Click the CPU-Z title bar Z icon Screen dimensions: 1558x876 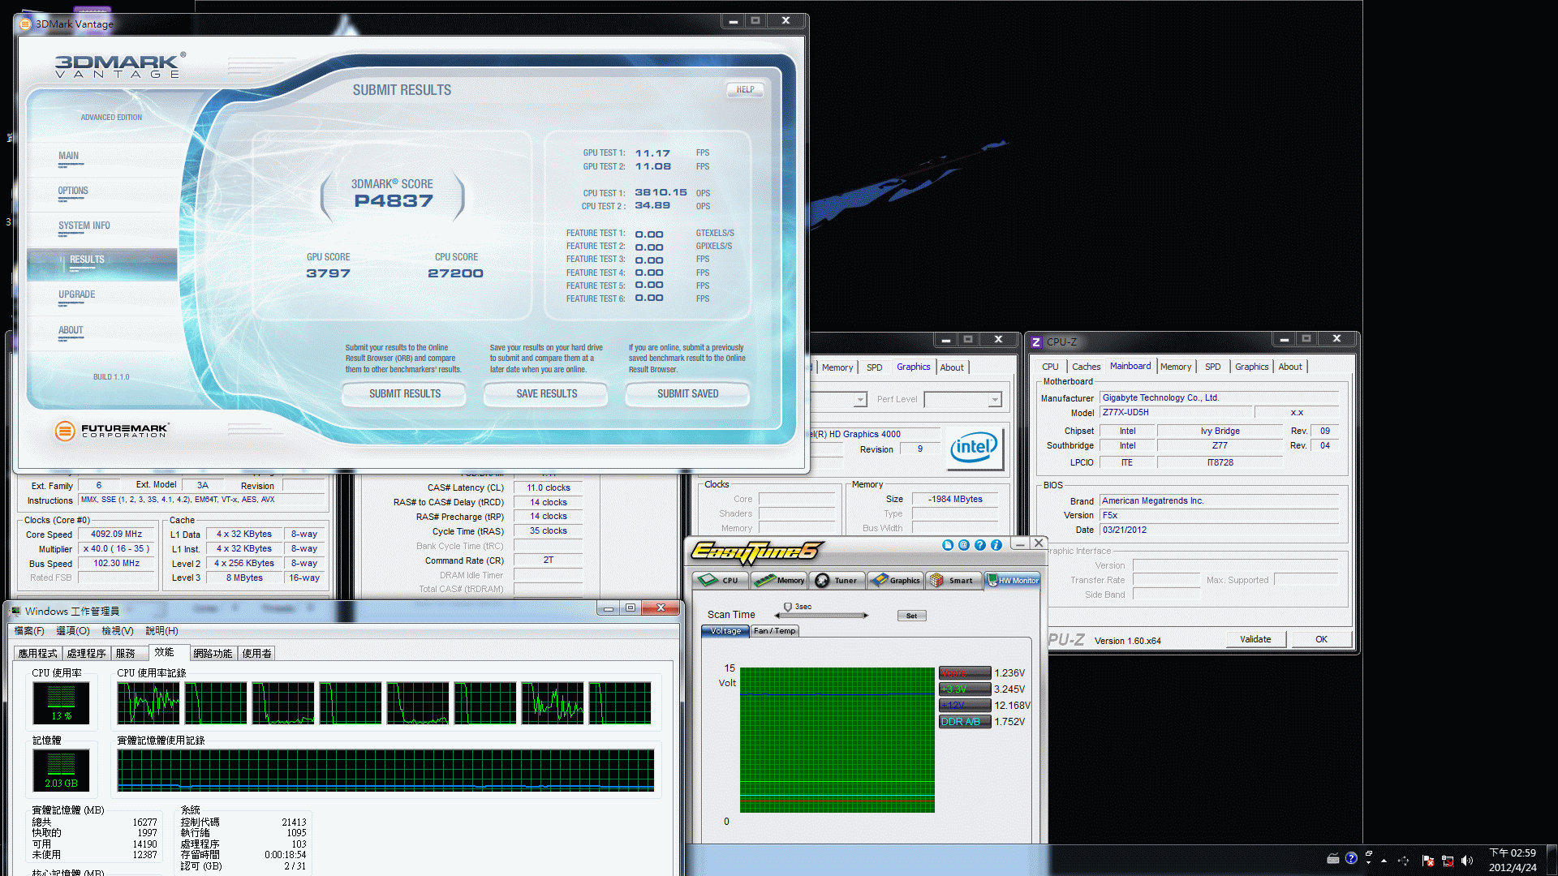tap(1035, 342)
